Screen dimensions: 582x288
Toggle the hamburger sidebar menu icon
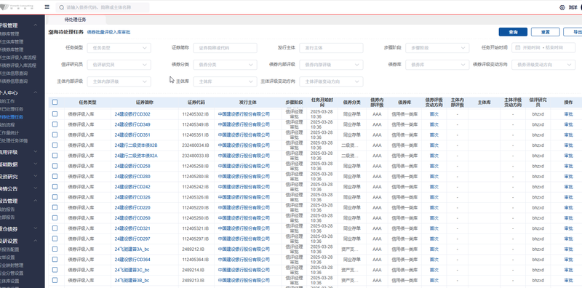pos(47,7)
